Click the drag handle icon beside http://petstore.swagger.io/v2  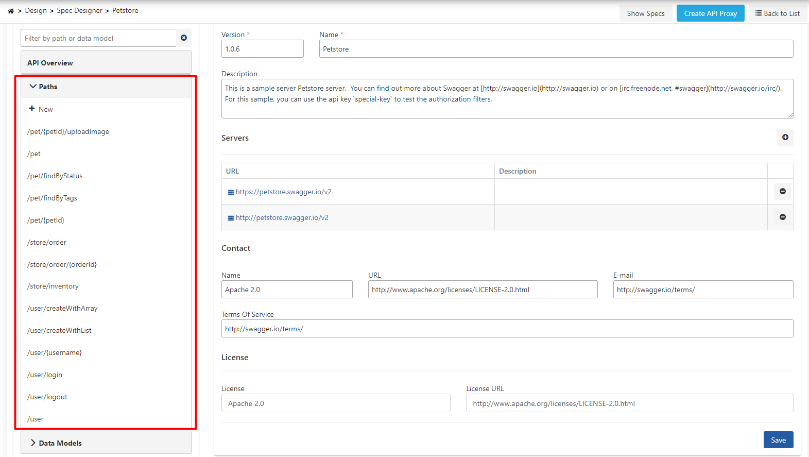point(231,218)
